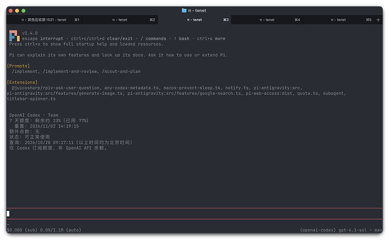Click the /implement-and-review prompt name
Screen dimensions: 389x241
coord(70,71)
